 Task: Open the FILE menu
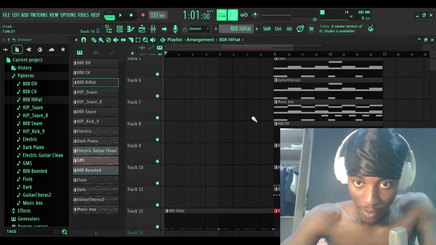click(x=6, y=15)
